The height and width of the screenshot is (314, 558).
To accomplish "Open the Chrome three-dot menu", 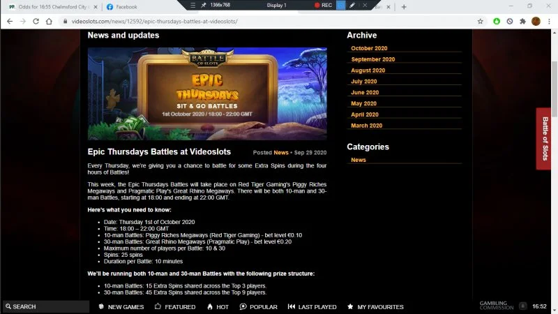I will (x=549, y=22).
